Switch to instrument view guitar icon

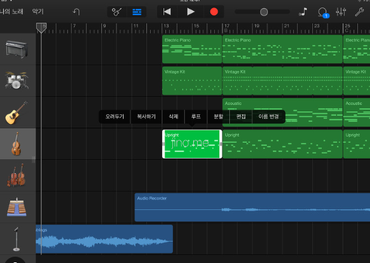[x=117, y=12]
